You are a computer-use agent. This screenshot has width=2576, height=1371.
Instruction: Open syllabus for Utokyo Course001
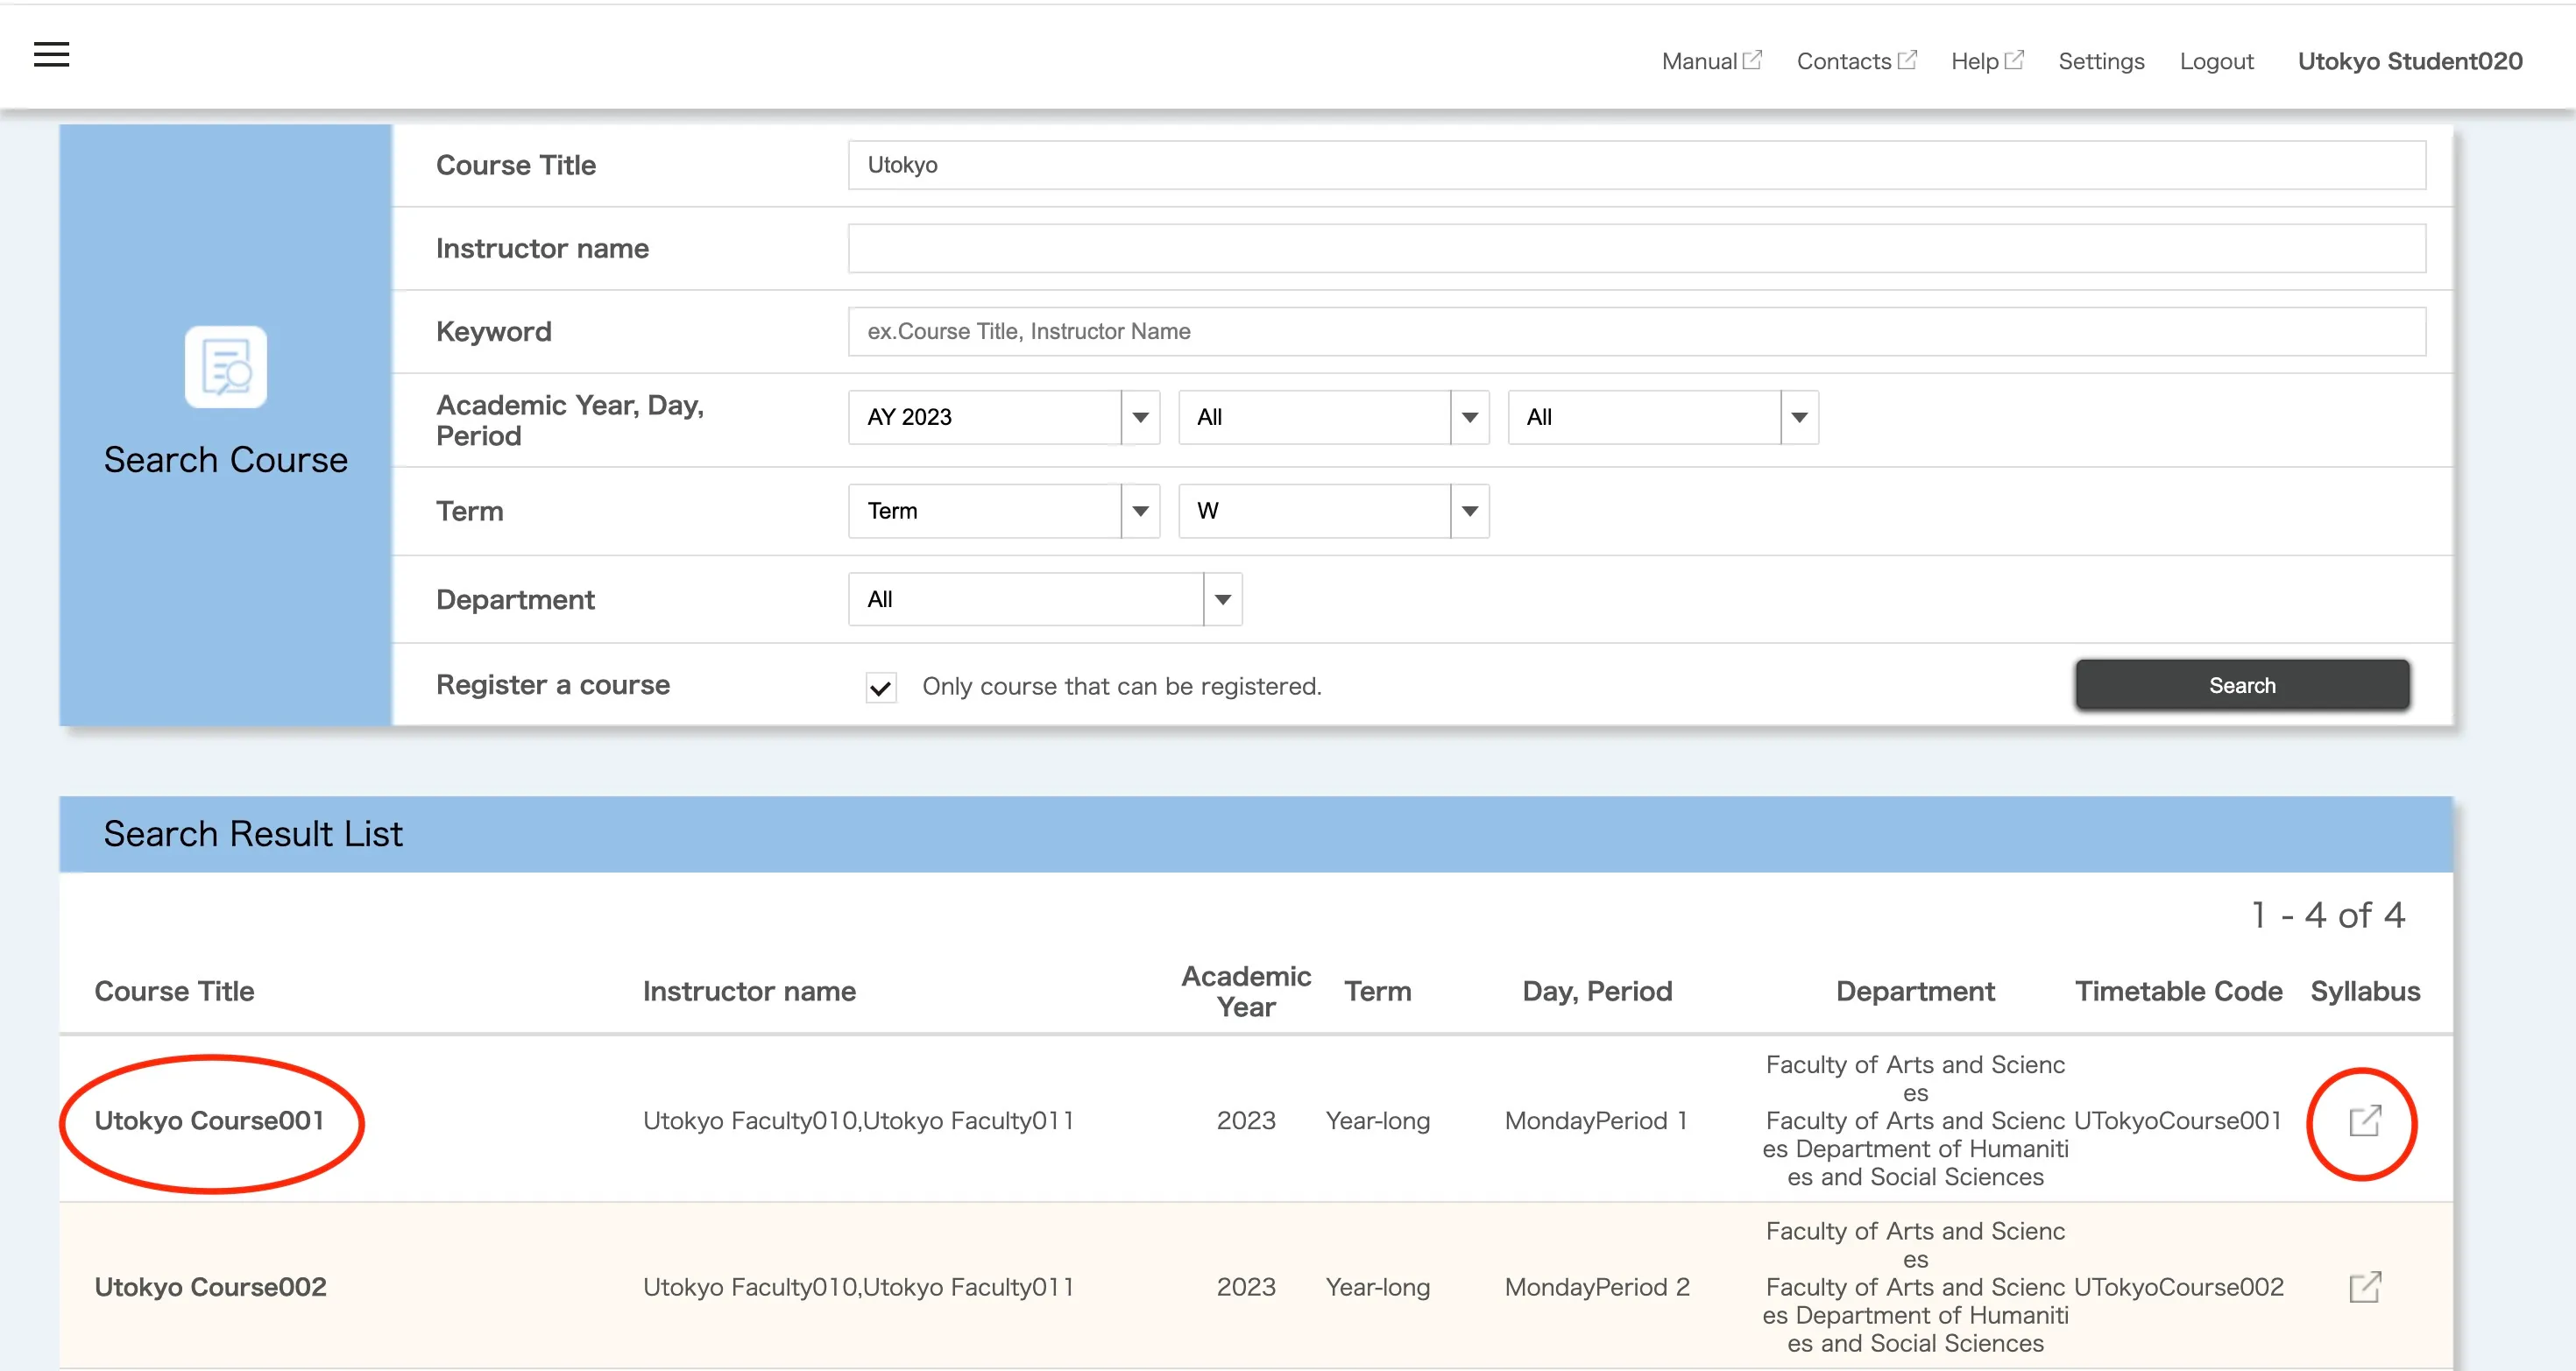click(x=2364, y=1121)
